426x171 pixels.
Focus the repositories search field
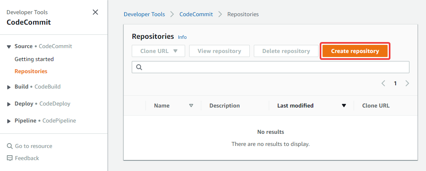[x=270, y=67]
